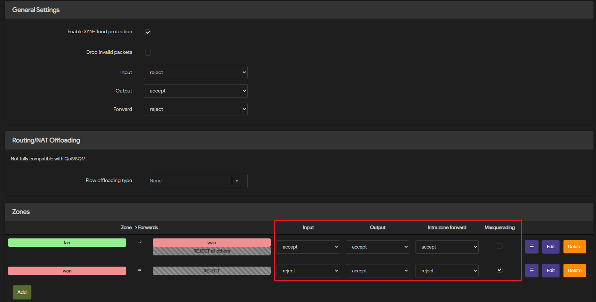The height and width of the screenshot is (302, 596).
Task: Delete the lan zone
Action: click(x=574, y=247)
